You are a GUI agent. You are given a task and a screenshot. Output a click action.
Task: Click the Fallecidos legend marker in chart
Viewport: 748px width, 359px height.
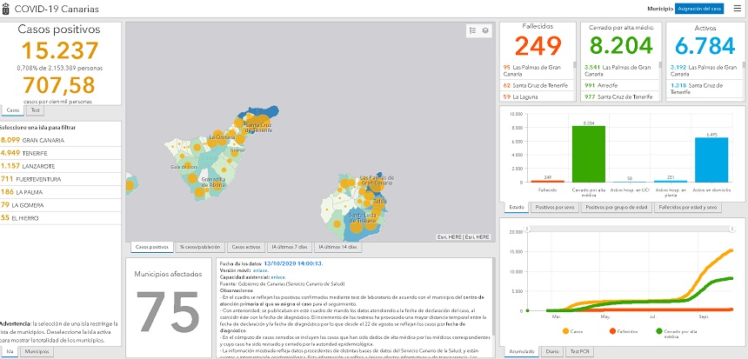click(x=611, y=331)
